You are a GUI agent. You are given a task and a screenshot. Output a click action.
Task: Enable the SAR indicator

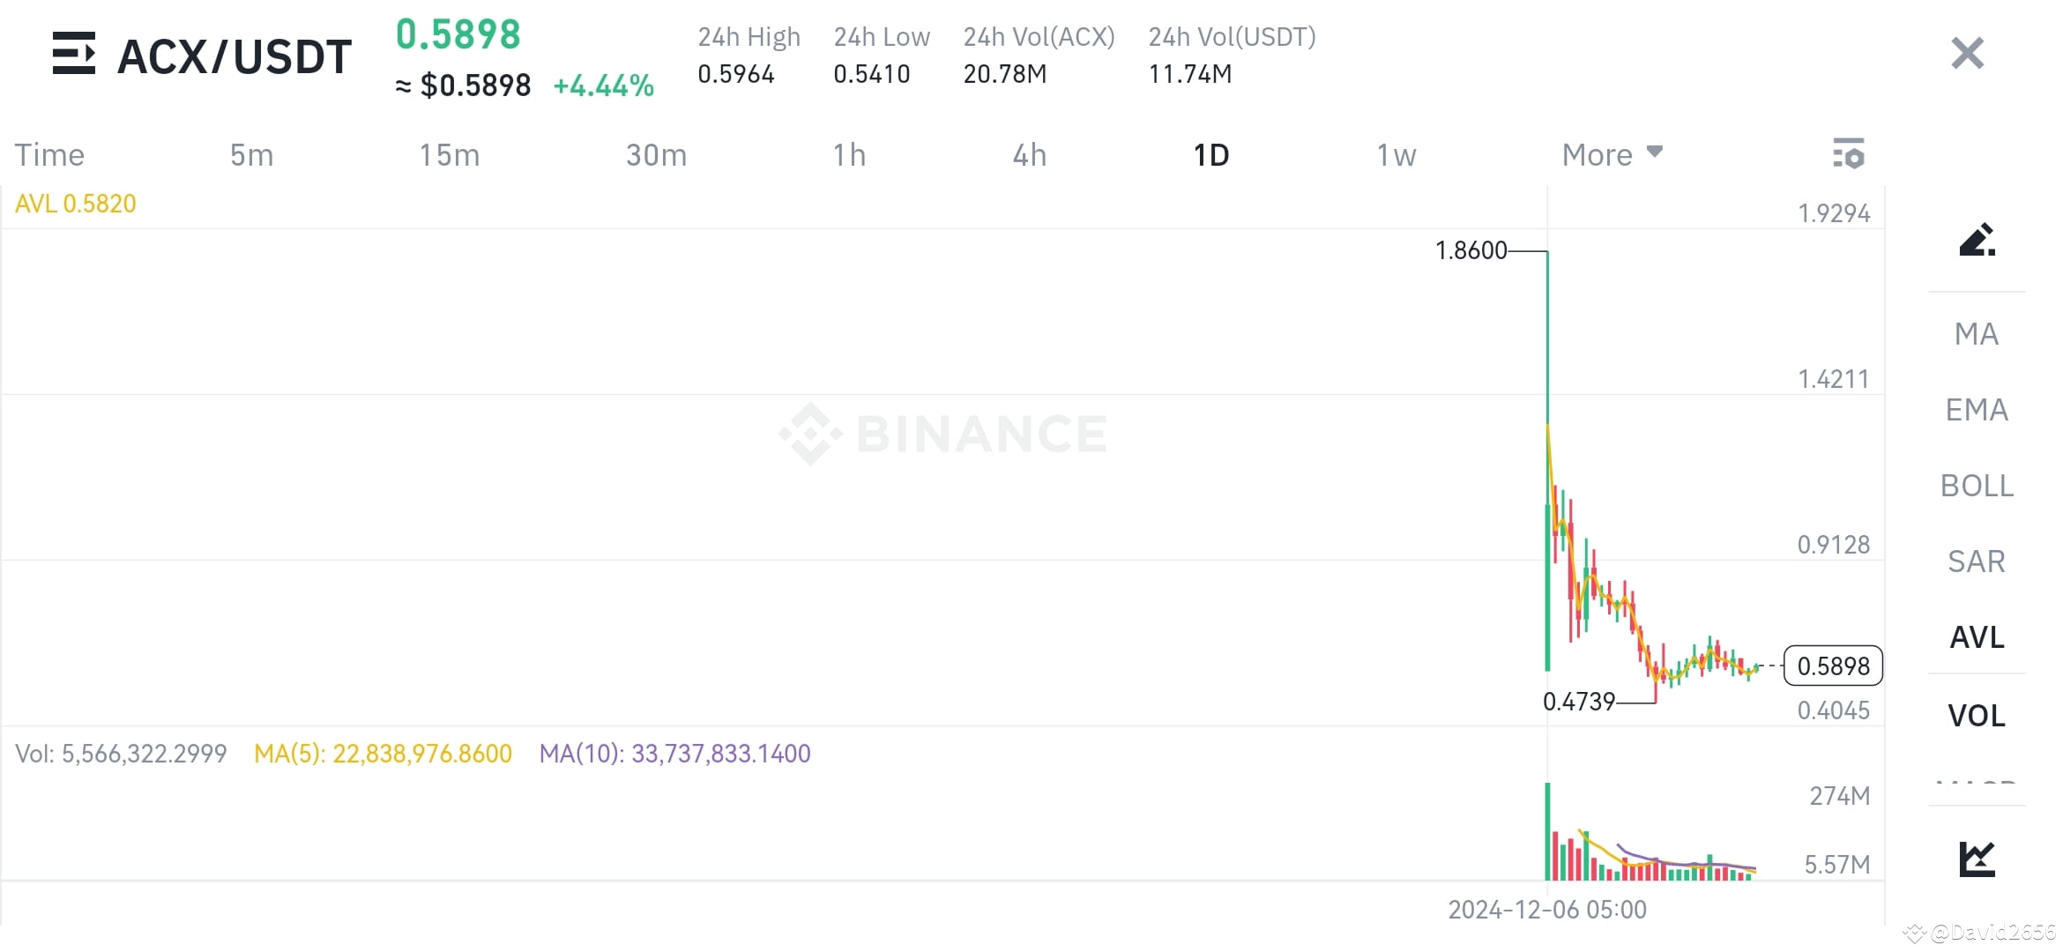coord(1976,562)
